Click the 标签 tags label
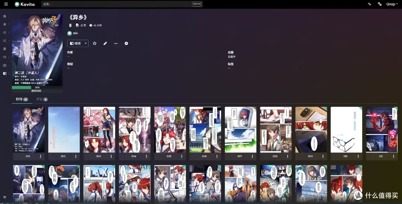 pyautogui.click(x=231, y=64)
